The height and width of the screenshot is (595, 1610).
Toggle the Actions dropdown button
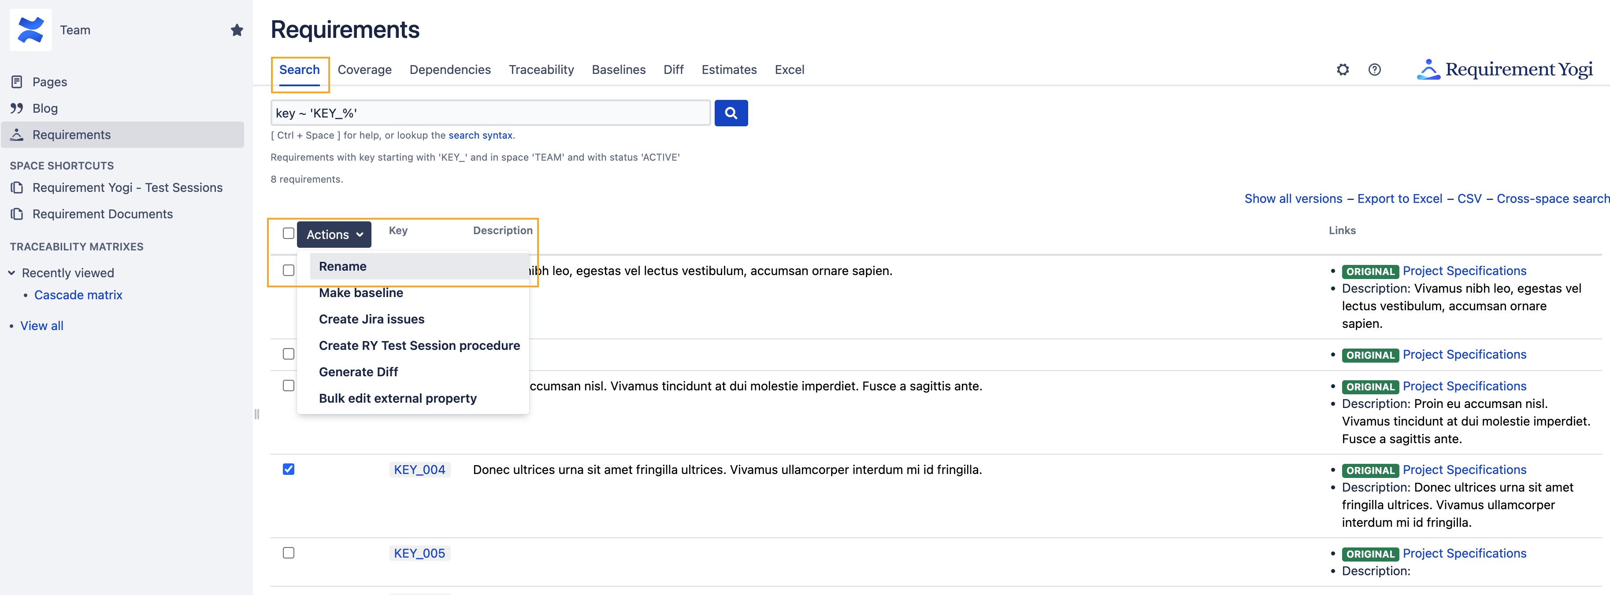coord(334,235)
